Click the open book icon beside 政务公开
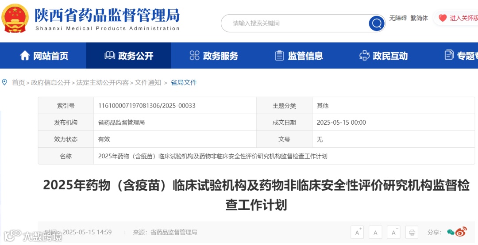The image size is (478, 245). click(110, 55)
